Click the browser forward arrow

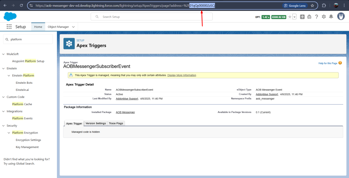point(13,5)
